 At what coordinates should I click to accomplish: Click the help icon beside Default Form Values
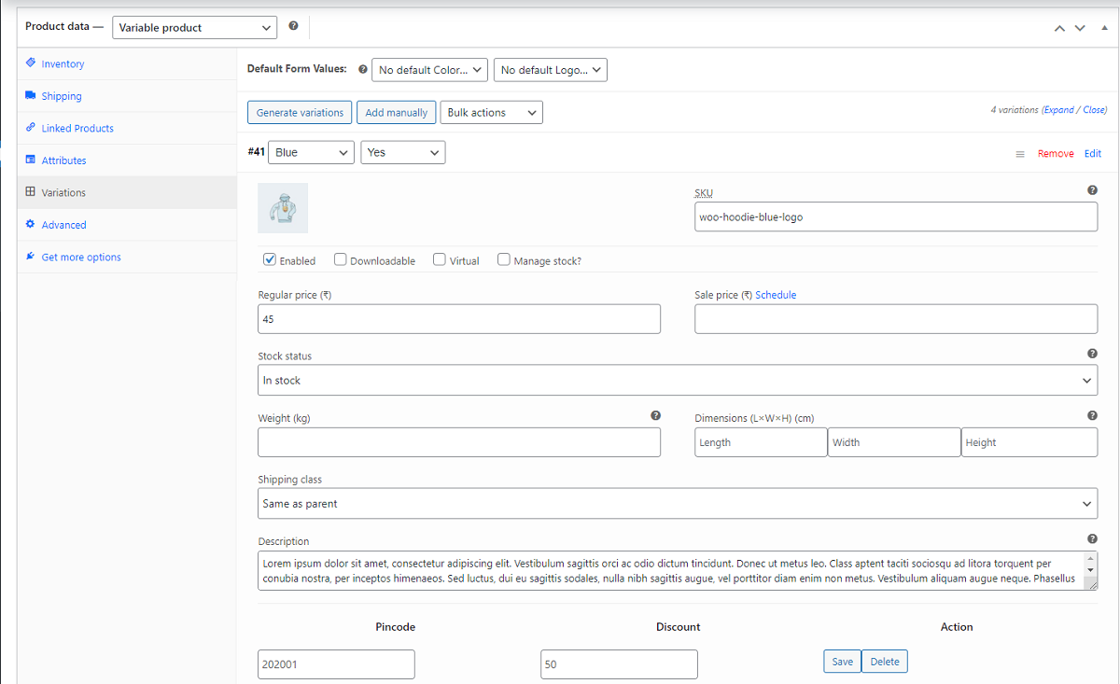click(362, 68)
